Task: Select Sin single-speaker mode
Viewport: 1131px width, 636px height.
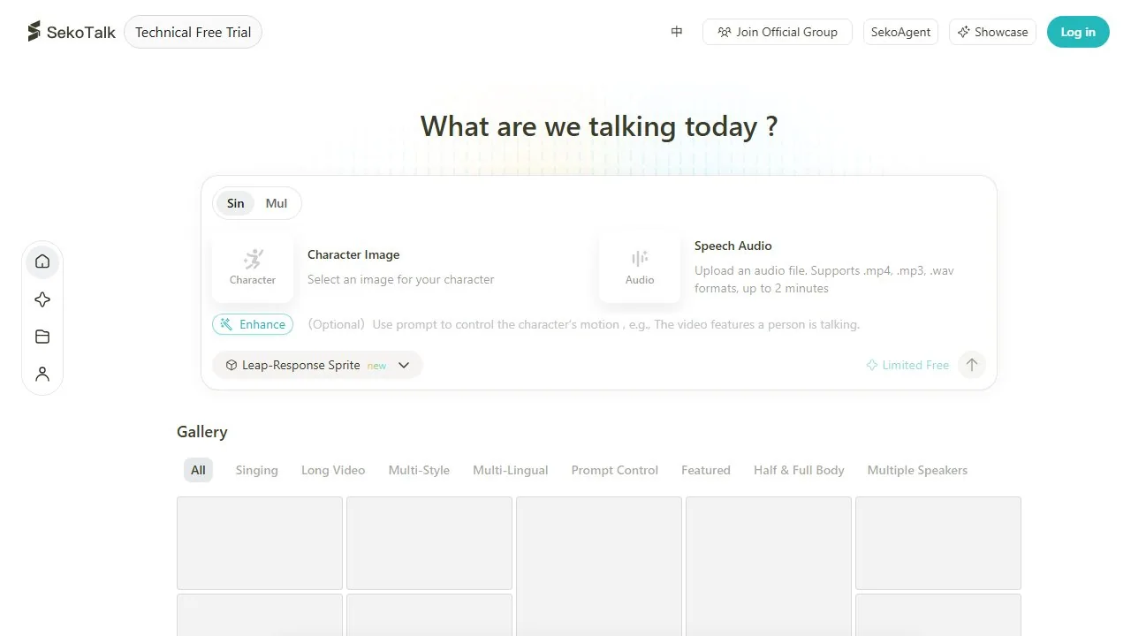Action: [236, 203]
